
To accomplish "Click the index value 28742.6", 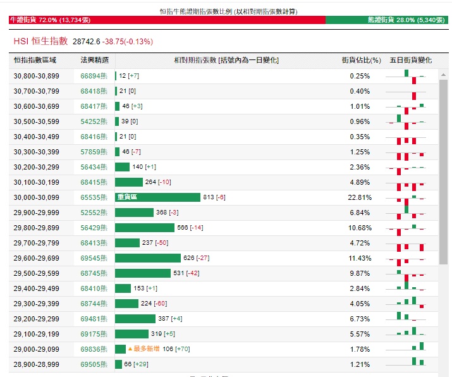I will 86,42.
